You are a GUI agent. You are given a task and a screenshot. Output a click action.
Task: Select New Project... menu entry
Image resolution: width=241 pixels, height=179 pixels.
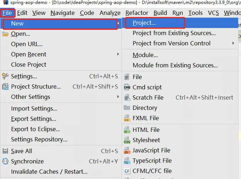tap(144, 23)
